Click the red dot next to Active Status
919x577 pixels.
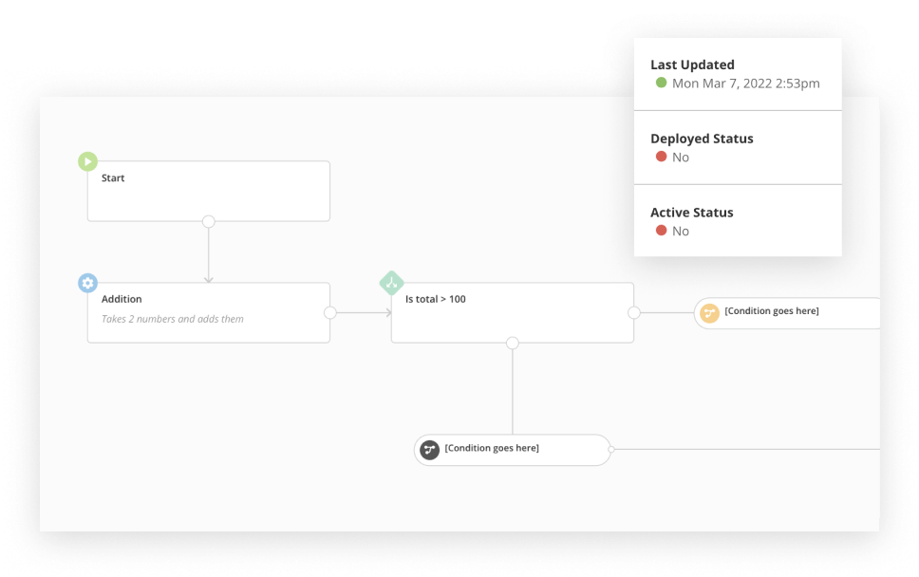point(661,231)
